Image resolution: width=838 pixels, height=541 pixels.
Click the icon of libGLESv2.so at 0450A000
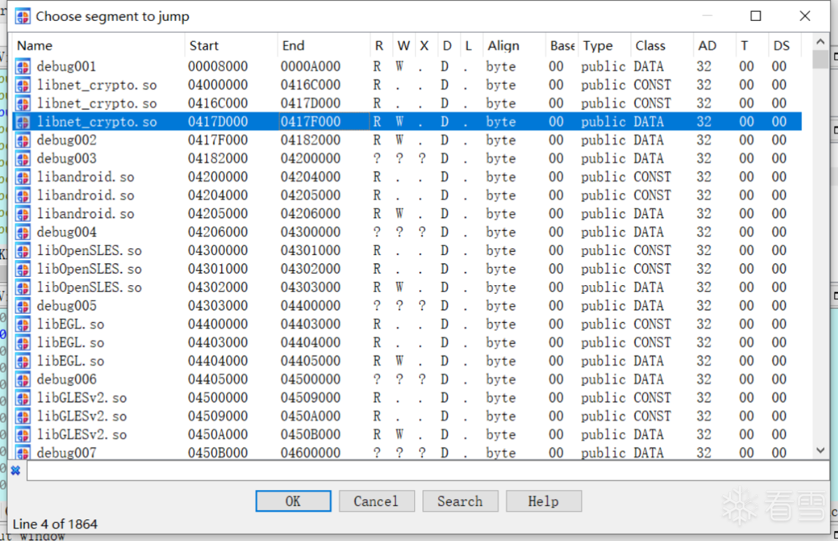[x=23, y=435]
